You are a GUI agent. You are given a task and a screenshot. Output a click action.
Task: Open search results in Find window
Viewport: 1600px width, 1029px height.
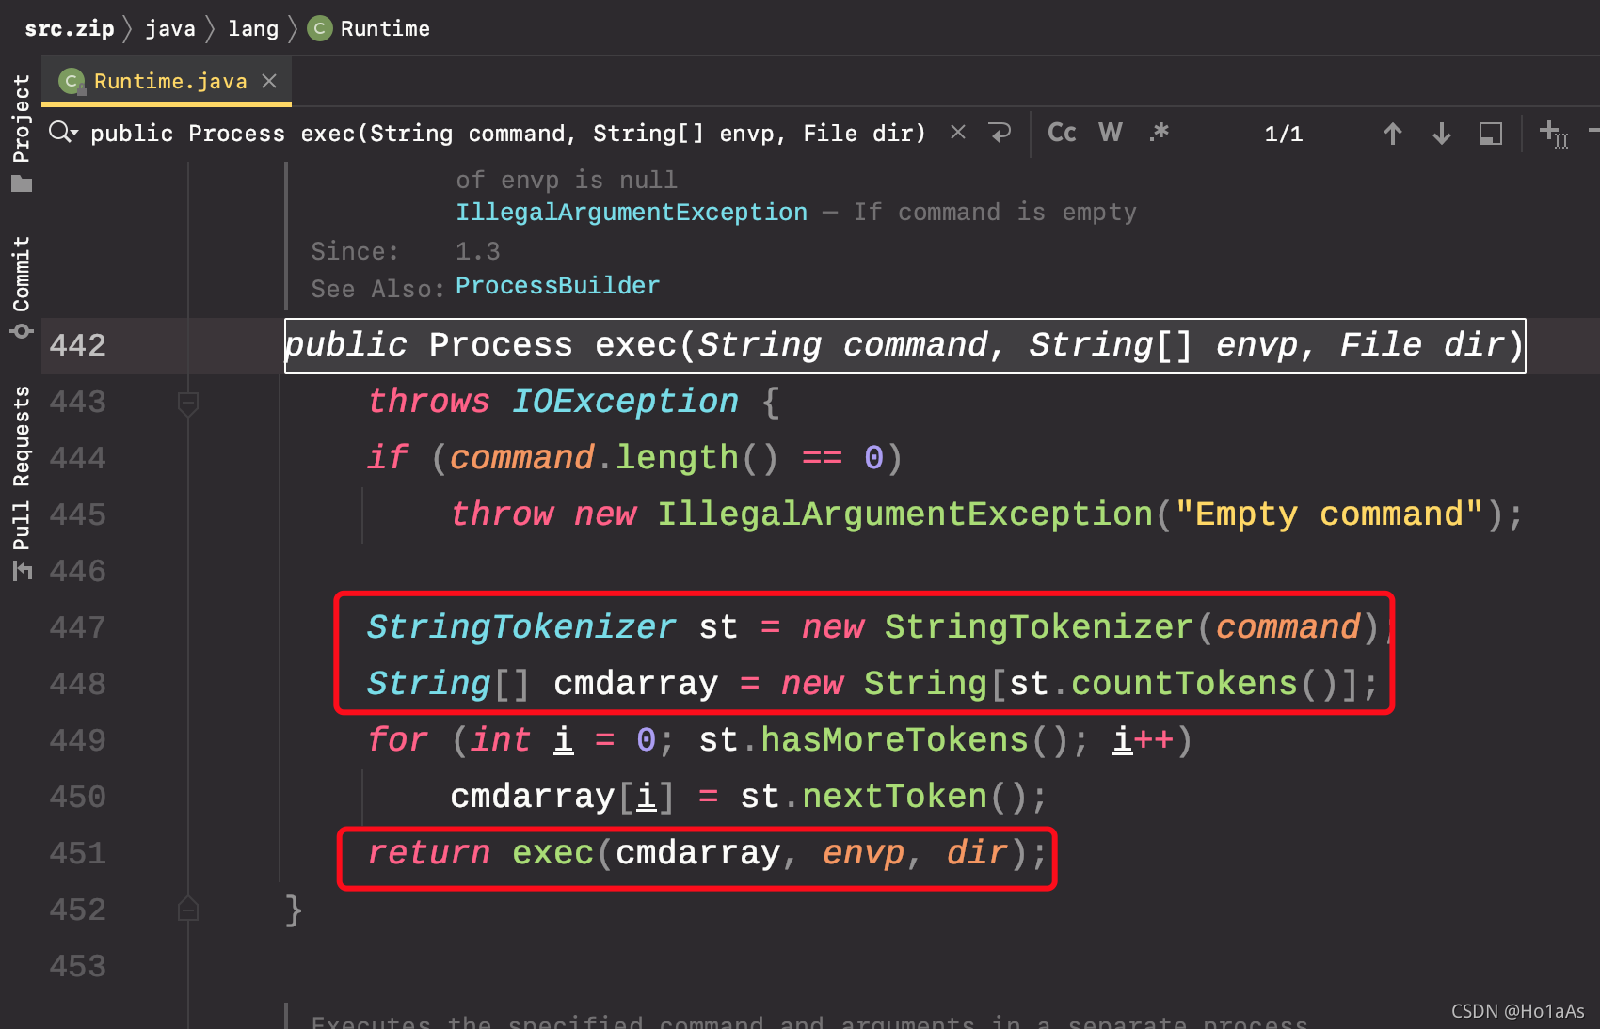click(x=1490, y=134)
